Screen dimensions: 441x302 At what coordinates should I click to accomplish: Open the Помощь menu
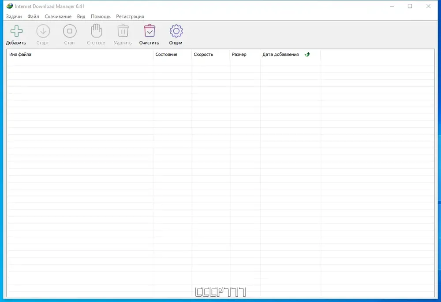pyautogui.click(x=101, y=17)
